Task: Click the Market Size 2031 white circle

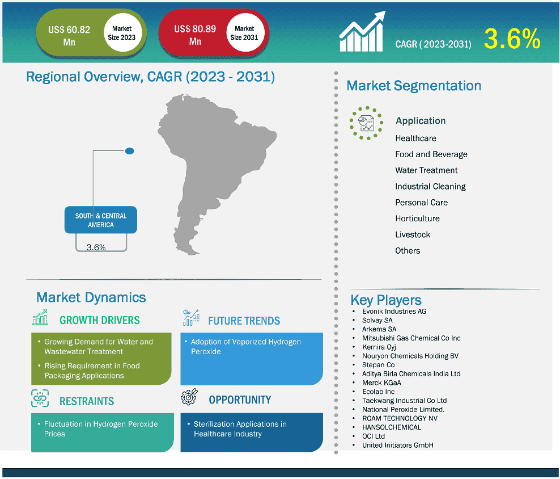Action: 244,33
